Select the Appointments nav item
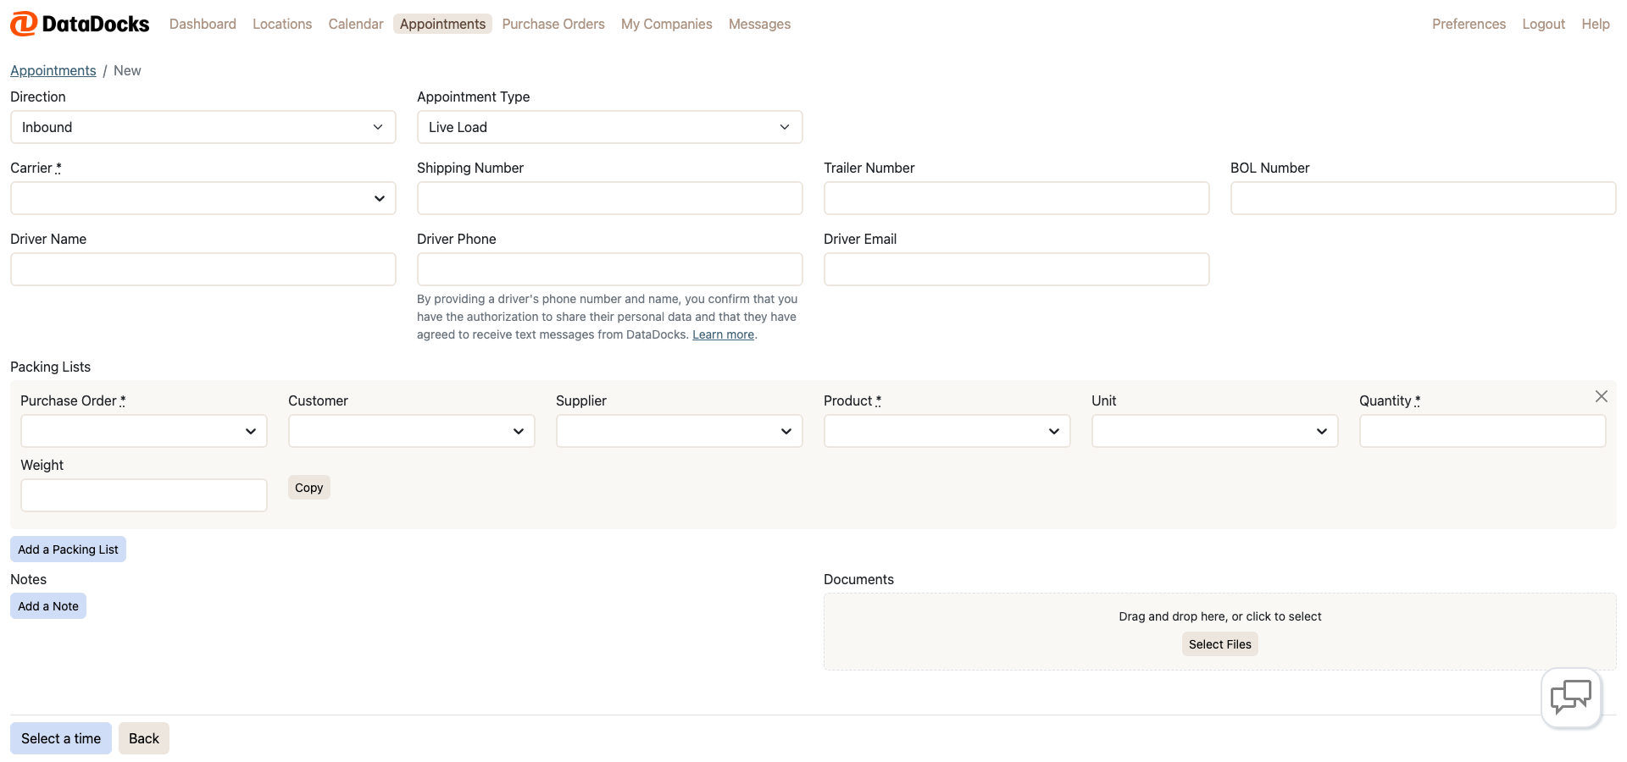The image size is (1627, 762). click(442, 24)
